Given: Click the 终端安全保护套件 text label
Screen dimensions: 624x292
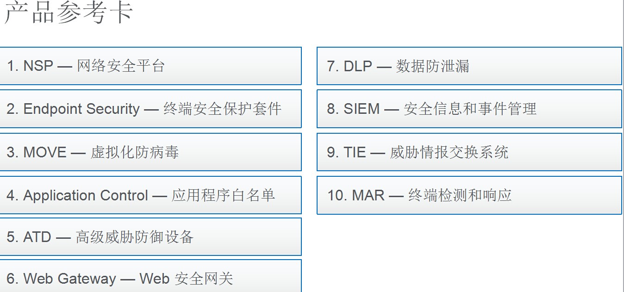Looking at the screenshot, I should pos(222,109).
